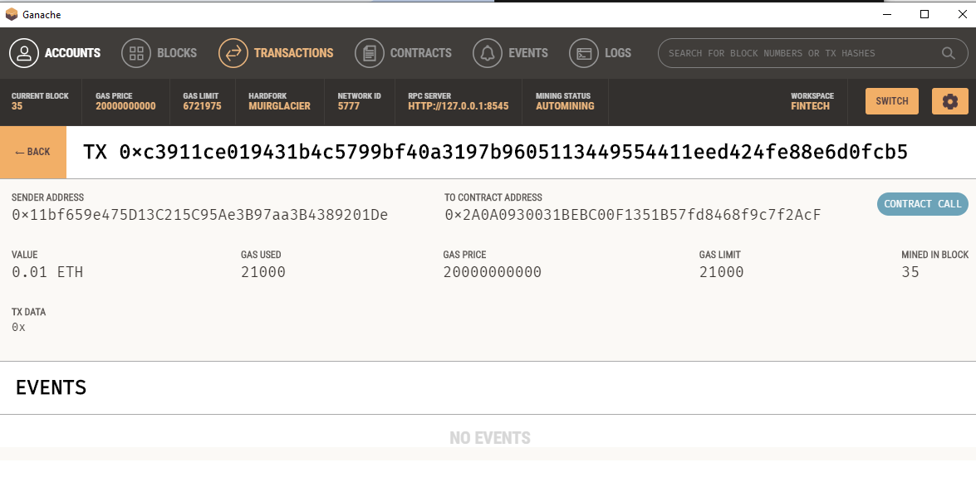Click gas used value 21000
The image size is (976, 477).
263,272
